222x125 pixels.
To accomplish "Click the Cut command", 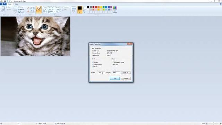I will click(x=8, y=7).
